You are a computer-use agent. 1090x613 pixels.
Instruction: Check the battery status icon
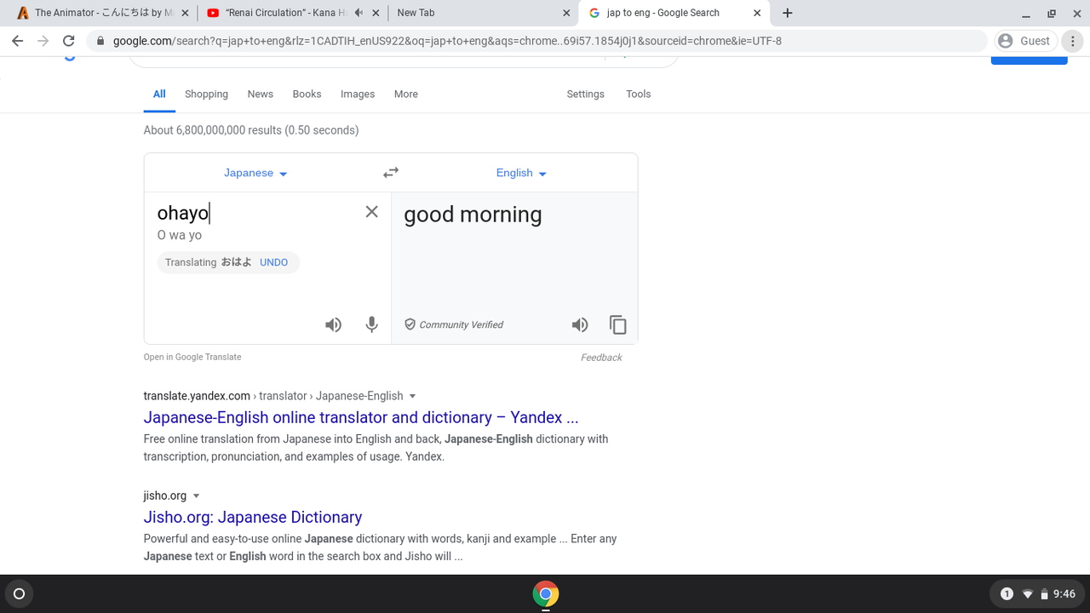(1044, 593)
